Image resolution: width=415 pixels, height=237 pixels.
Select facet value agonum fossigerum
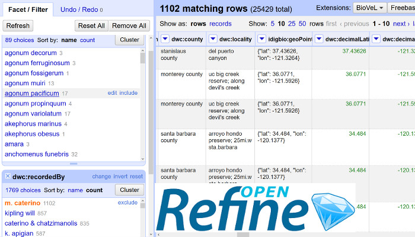point(34,73)
